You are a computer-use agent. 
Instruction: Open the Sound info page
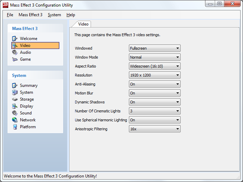[26, 113]
